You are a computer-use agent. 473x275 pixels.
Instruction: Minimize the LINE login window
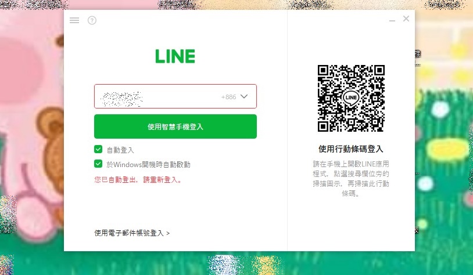click(x=392, y=20)
